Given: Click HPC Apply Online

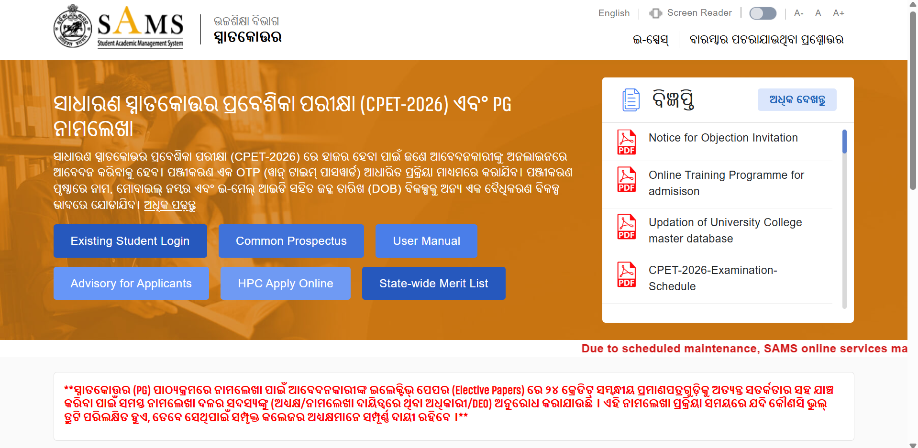Looking at the screenshot, I should click(x=286, y=284).
